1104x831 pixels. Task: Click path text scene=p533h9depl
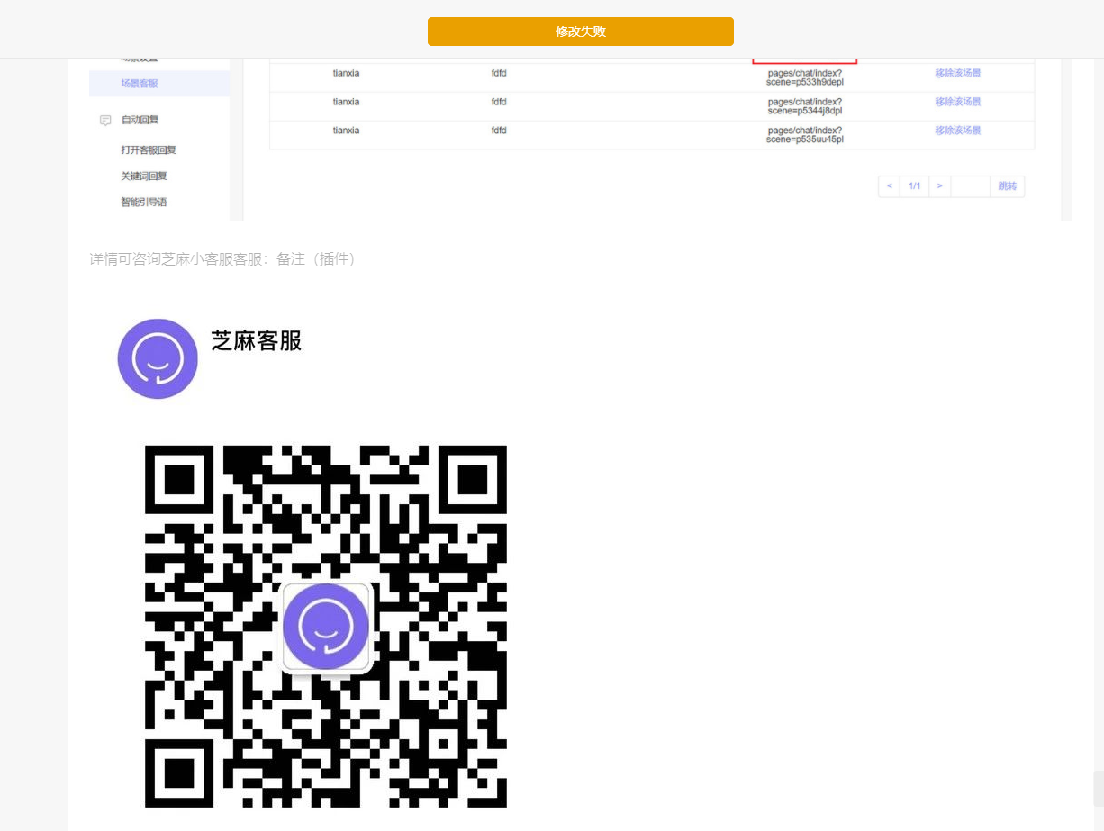[805, 82]
